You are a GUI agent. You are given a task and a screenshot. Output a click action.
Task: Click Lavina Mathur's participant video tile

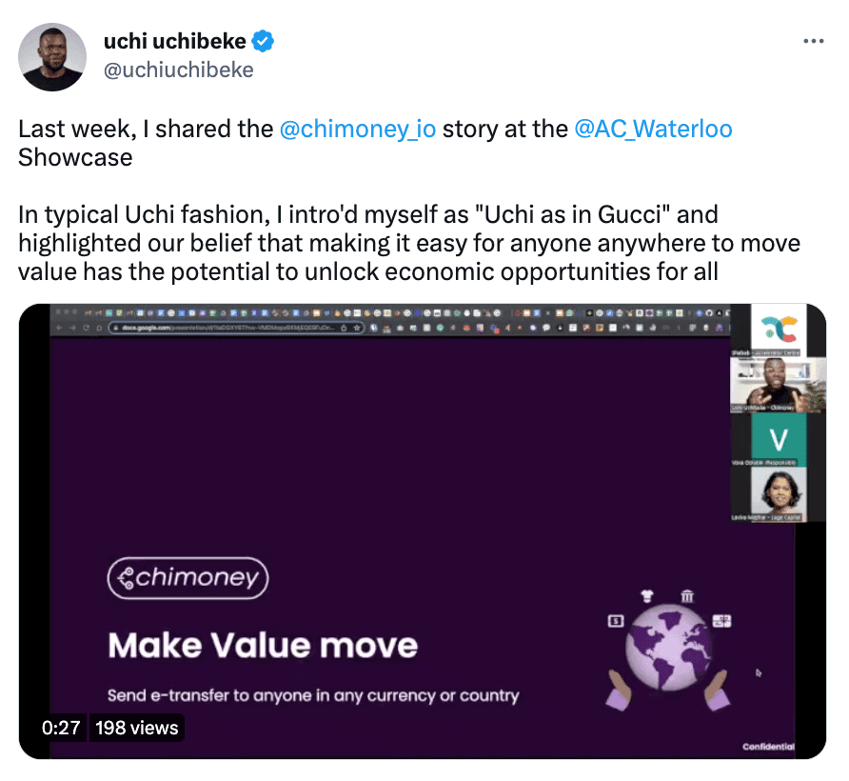pyautogui.click(x=779, y=491)
